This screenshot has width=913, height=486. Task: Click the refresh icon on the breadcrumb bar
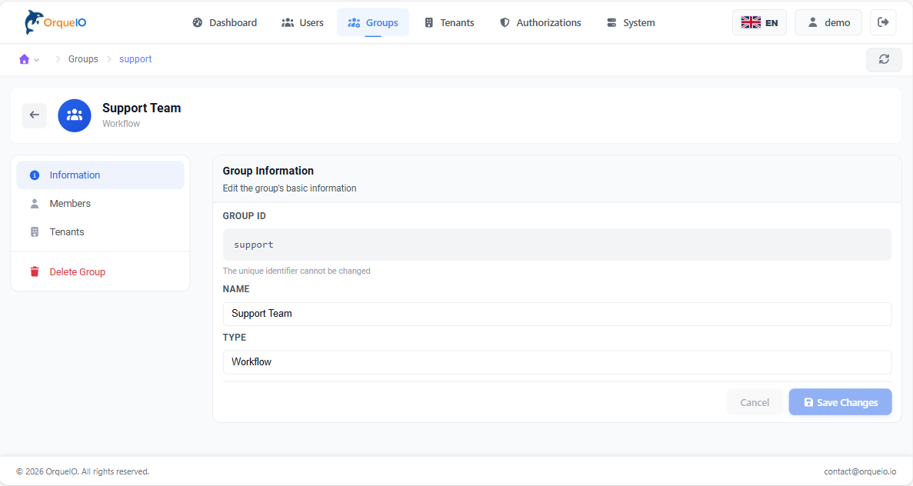pos(884,59)
